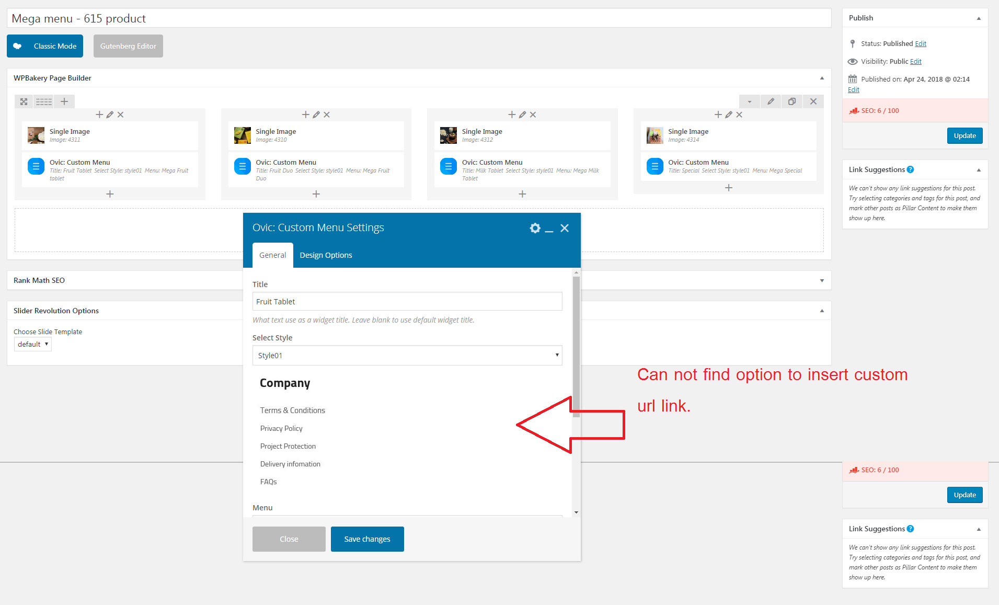Click Close button in dialog
This screenshot has width=999, height=605.
coord(289,539)
